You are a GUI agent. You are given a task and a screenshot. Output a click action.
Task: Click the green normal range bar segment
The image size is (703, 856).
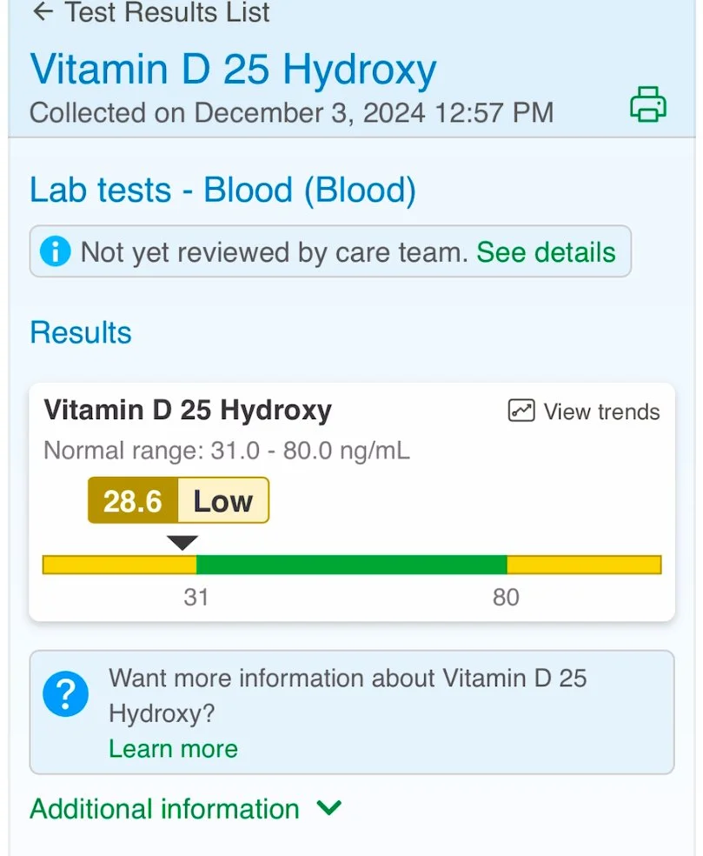[x=351, y=565]
